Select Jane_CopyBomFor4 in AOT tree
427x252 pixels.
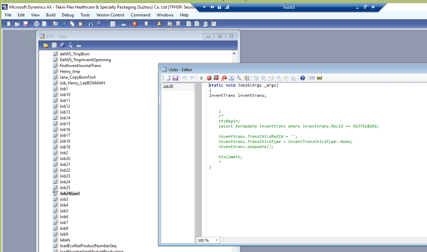[x=78, y=77]
